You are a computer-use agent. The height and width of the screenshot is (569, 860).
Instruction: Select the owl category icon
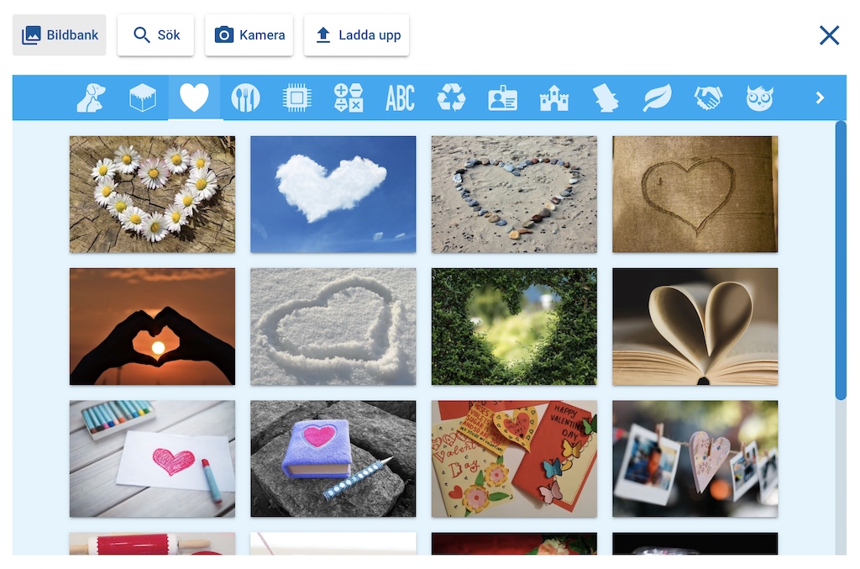tap(759, 97)
